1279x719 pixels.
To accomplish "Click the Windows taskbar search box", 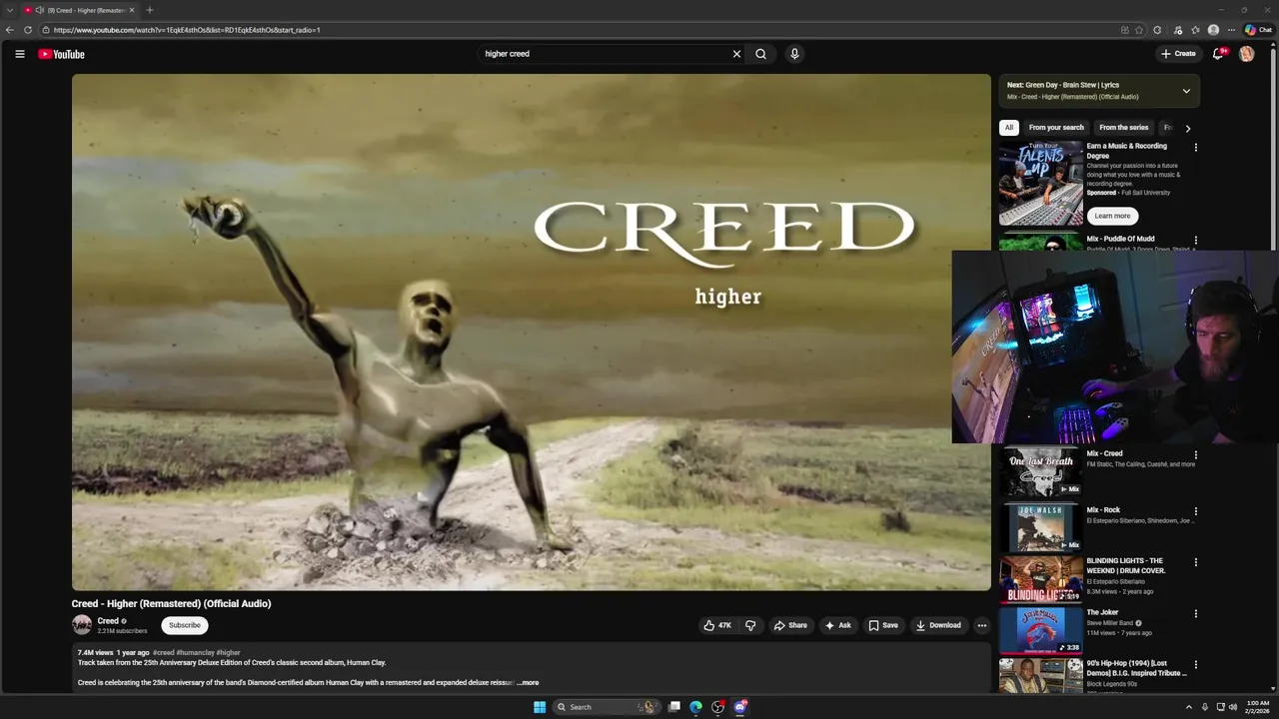I will 606,707.
